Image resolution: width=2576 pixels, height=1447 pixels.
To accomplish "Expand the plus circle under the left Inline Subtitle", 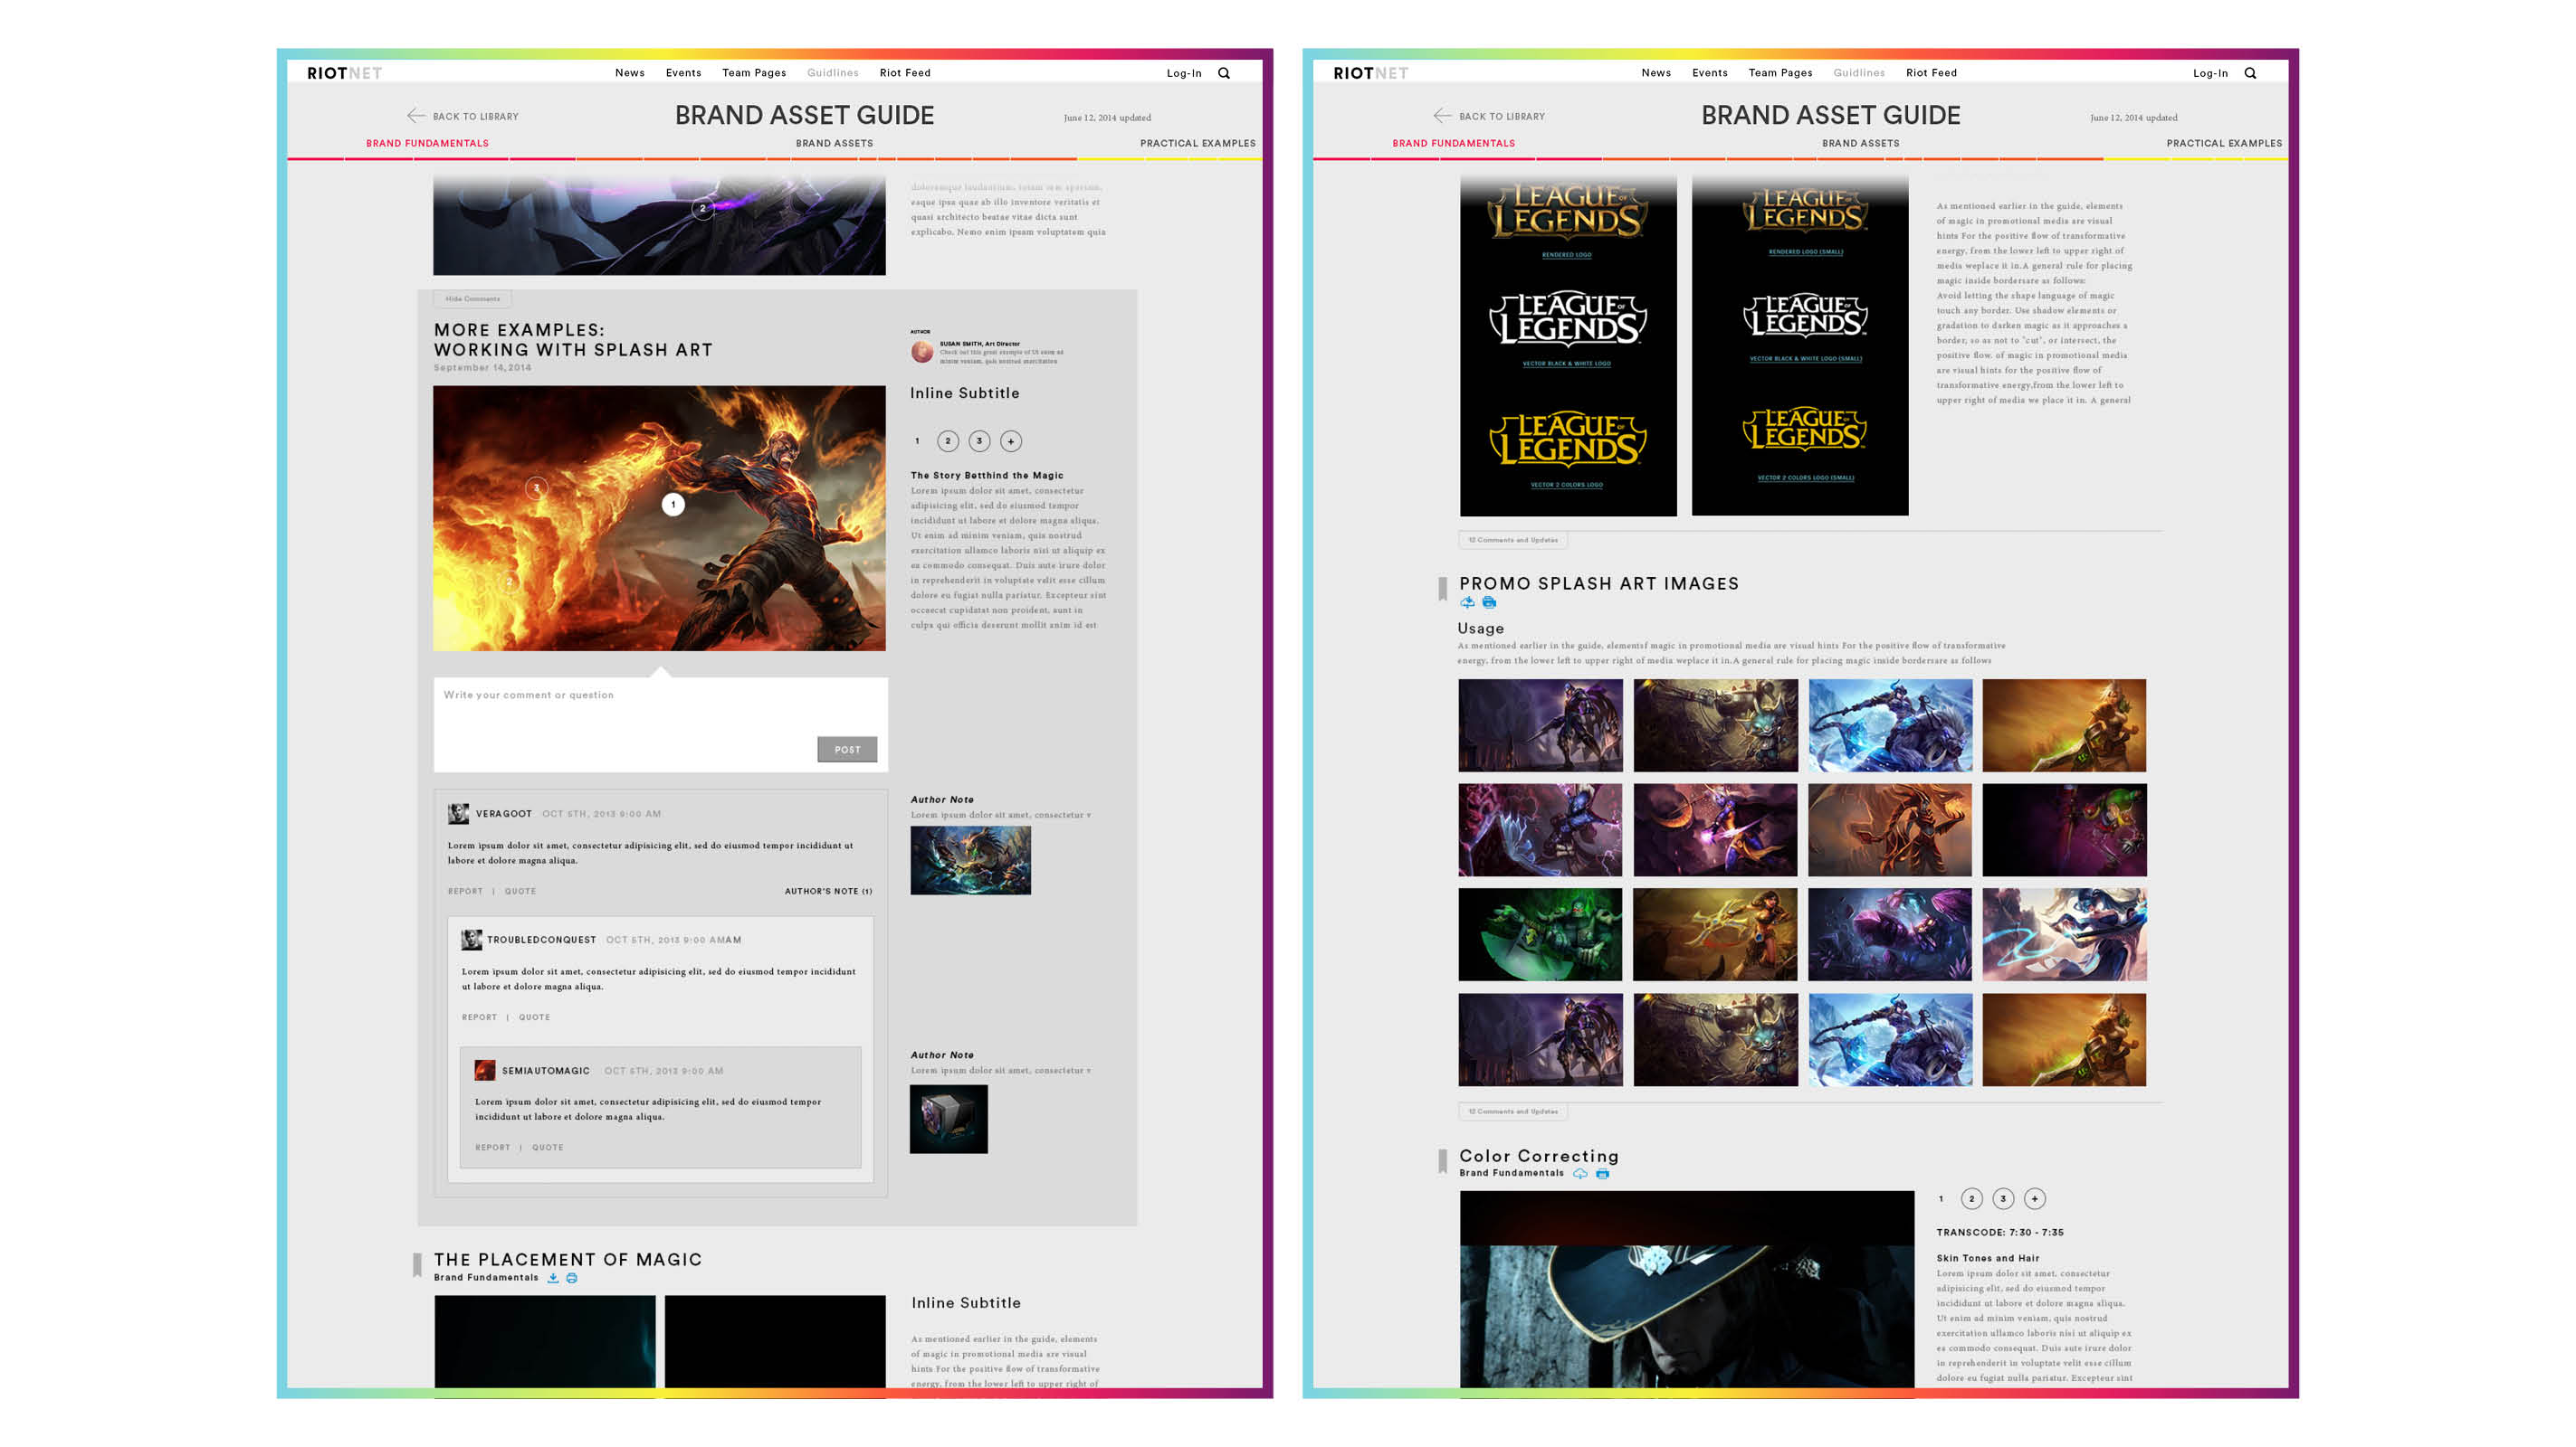I will [1011, 440].
